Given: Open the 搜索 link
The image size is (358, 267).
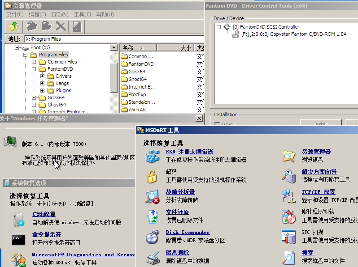Looking at the screenshot, I should pos(308,253).
